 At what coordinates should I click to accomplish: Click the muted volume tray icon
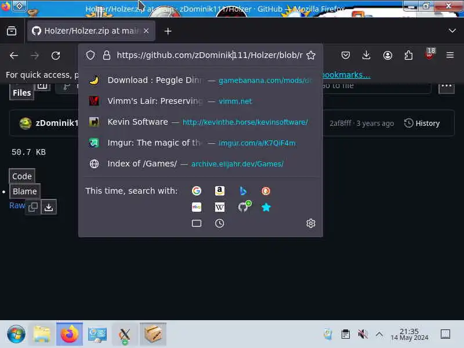click(363, 335)
